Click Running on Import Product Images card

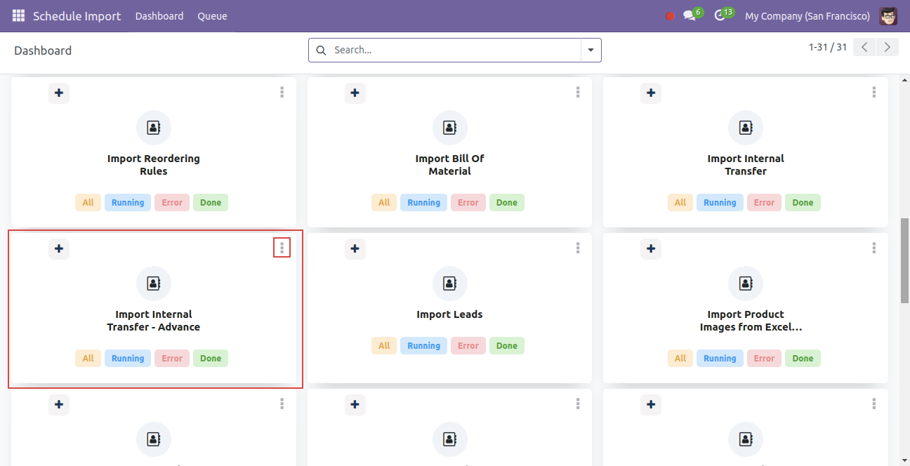(720, 359)
